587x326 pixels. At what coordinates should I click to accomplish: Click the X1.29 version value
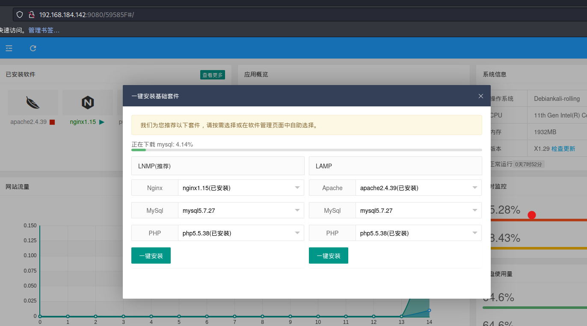point(542,149)
